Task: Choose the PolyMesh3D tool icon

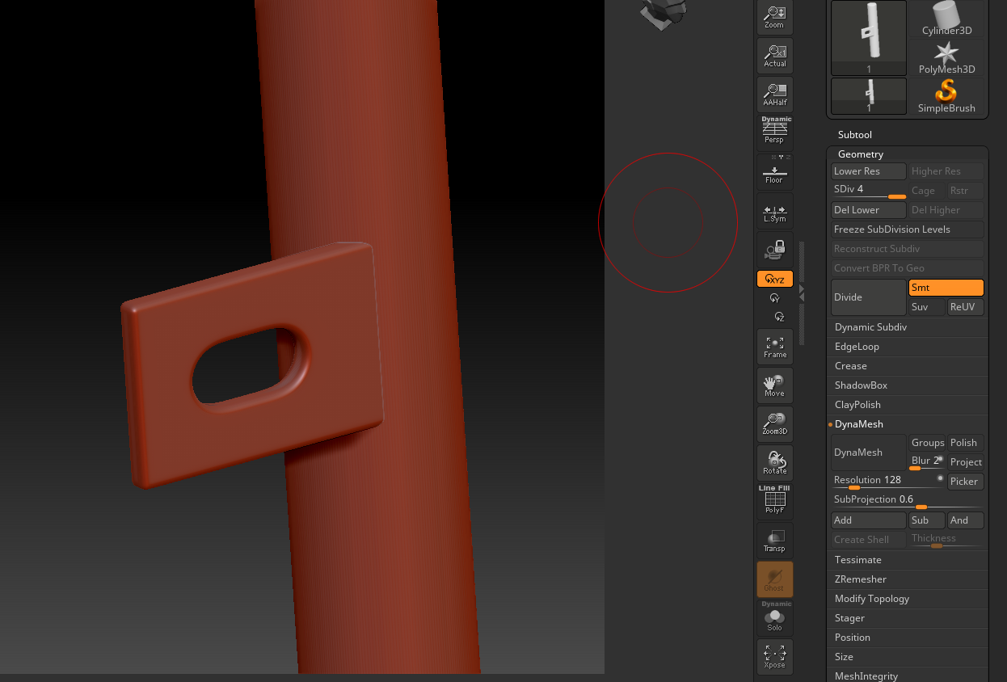Action: click(x=946, y=55)
